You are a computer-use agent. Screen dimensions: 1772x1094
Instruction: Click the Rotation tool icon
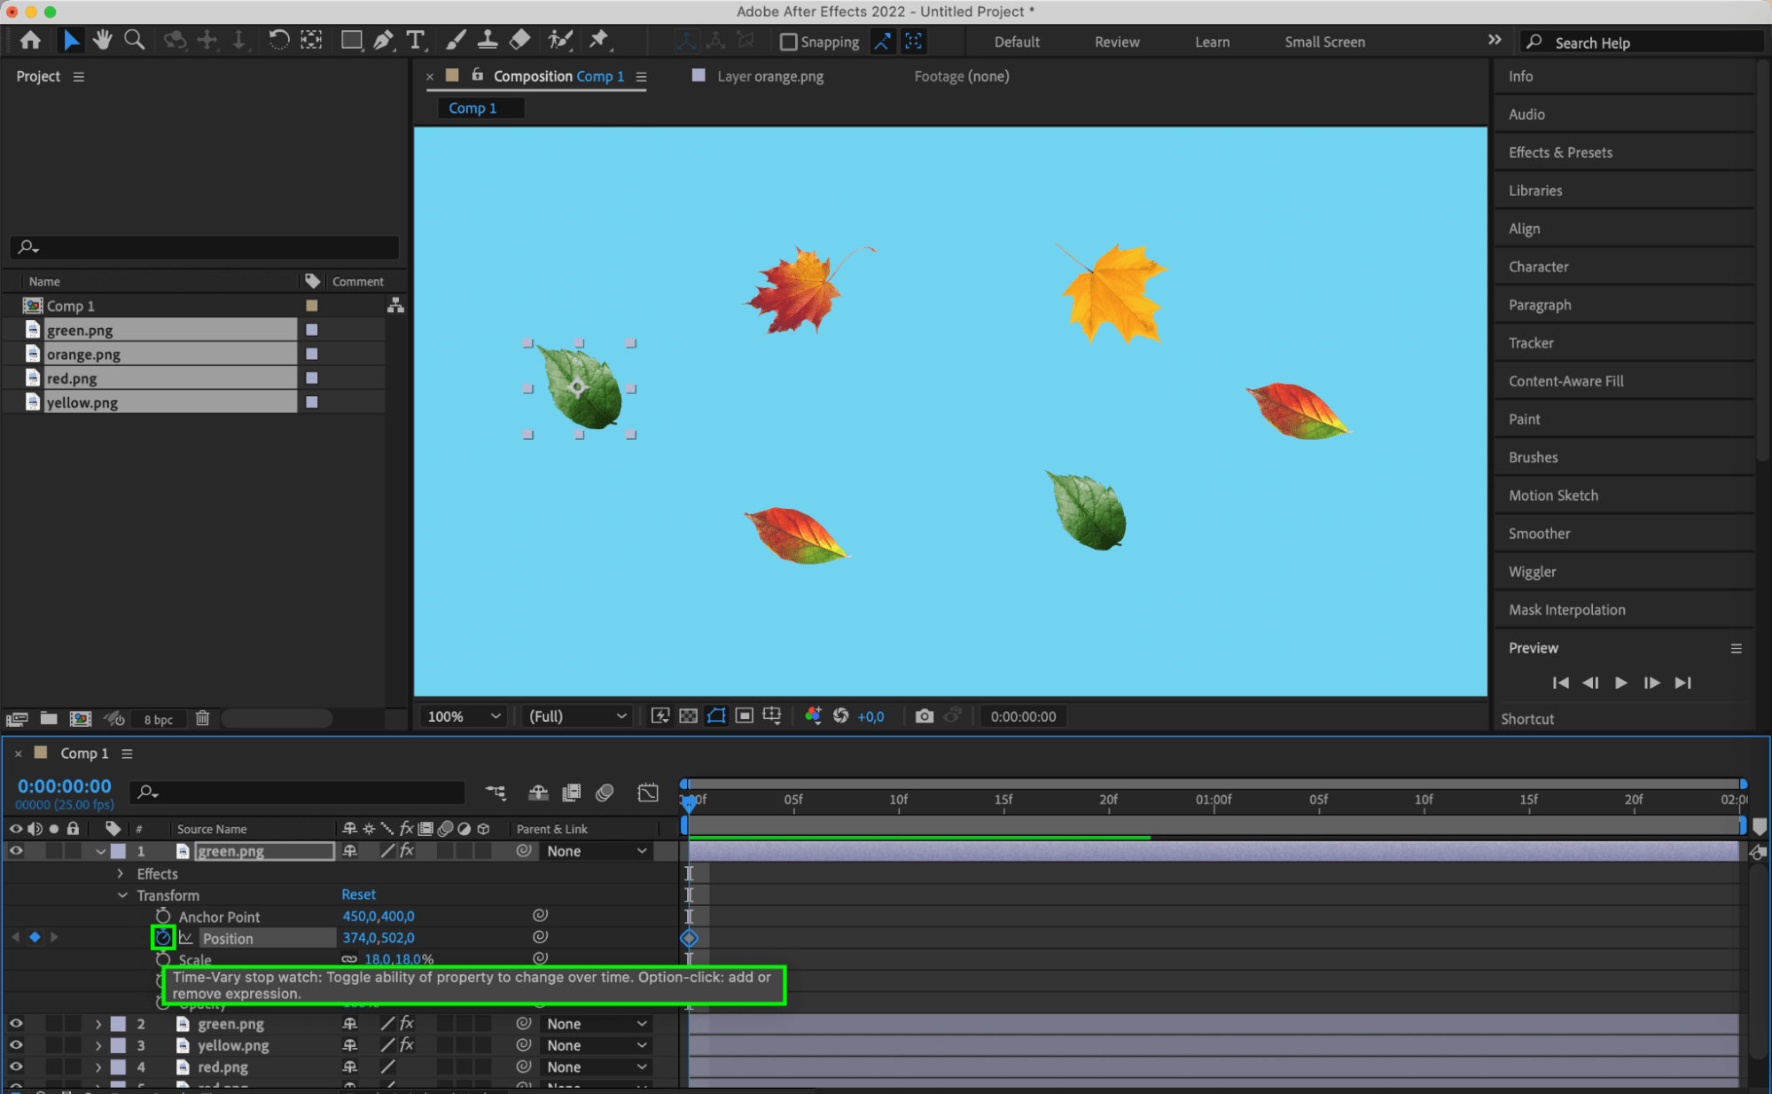tap(278, 40)
